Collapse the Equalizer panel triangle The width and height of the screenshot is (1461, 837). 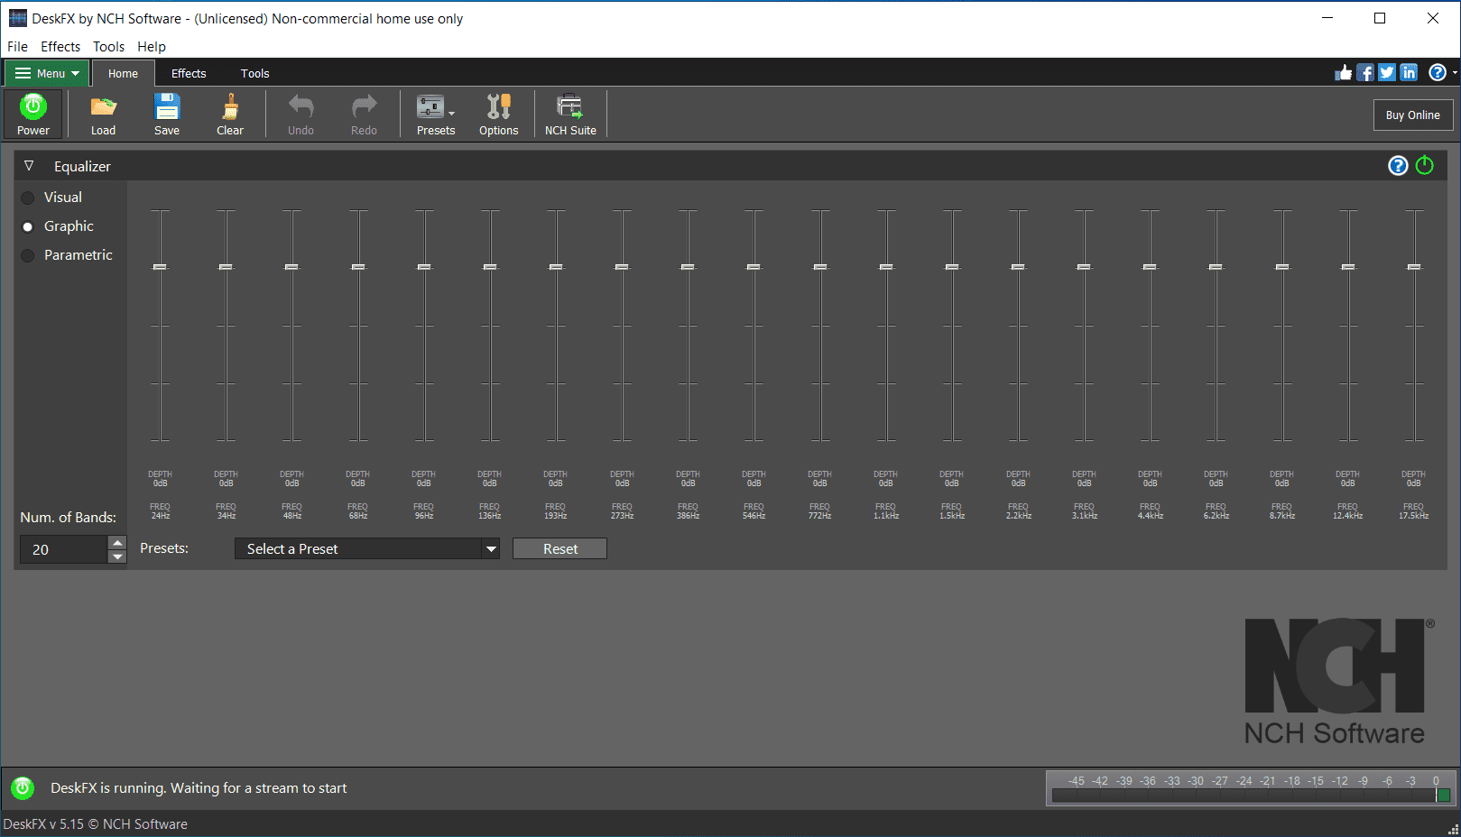pyautogui.click(x=29, y=166)
